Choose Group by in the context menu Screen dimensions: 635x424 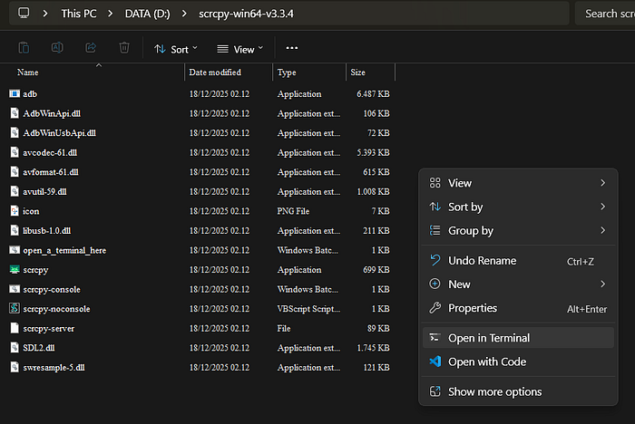[518, 231]
